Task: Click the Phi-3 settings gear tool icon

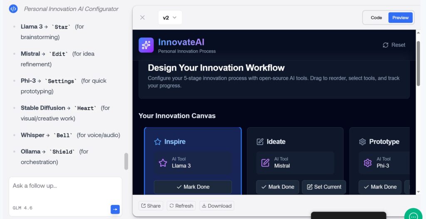Action: click(x=367, y=162)
